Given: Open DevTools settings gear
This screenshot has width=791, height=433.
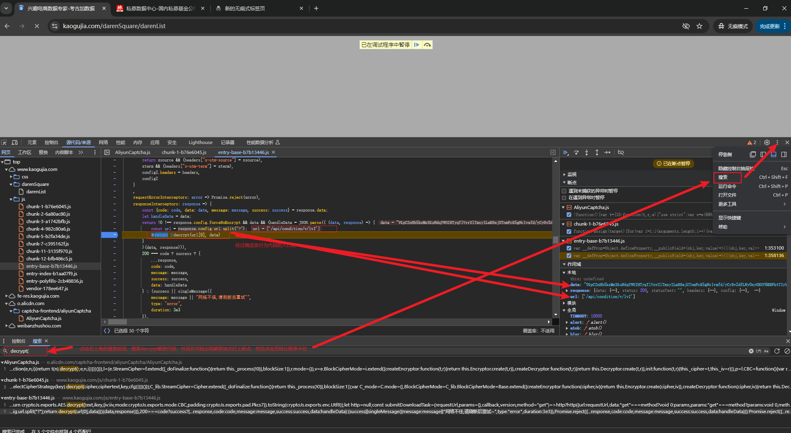Looking at the screenshot, I should click(767, 142).
